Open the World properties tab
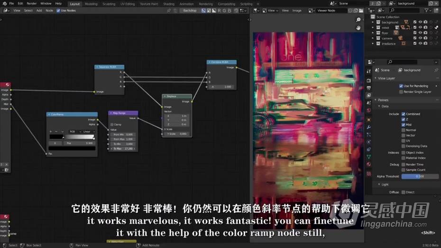This screenshot has height=248, width=441. click(369, 110)
